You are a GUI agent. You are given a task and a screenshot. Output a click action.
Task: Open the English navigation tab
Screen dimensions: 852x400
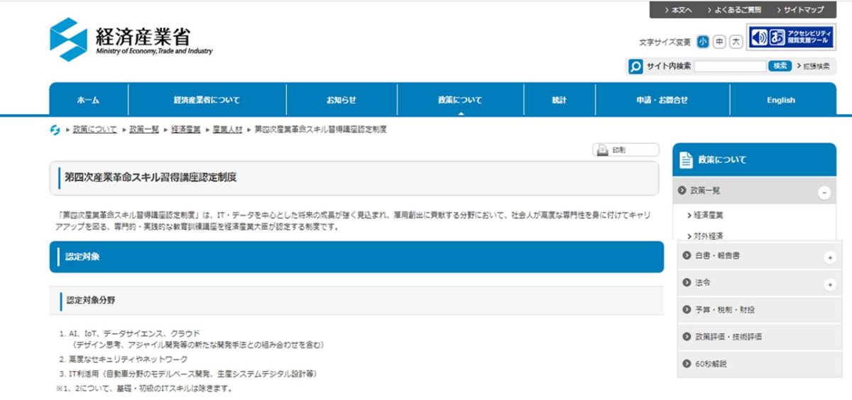click(x=781, y=100)
